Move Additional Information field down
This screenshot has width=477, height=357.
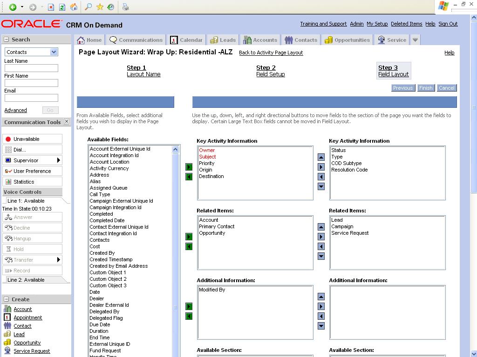(321, 326)
